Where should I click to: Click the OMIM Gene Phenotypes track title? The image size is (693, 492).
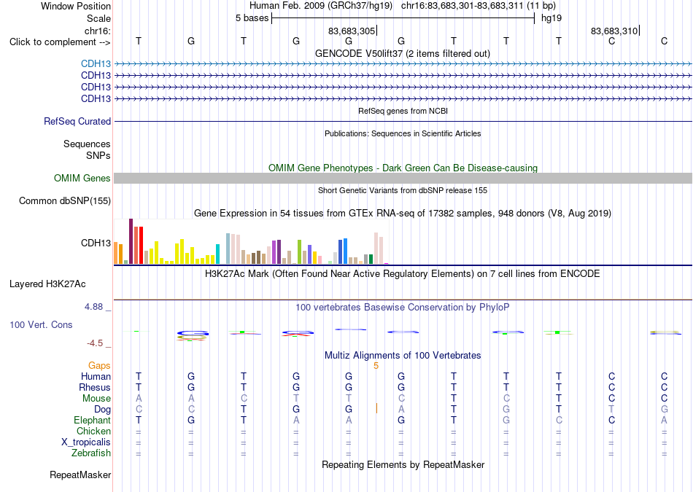403,168
